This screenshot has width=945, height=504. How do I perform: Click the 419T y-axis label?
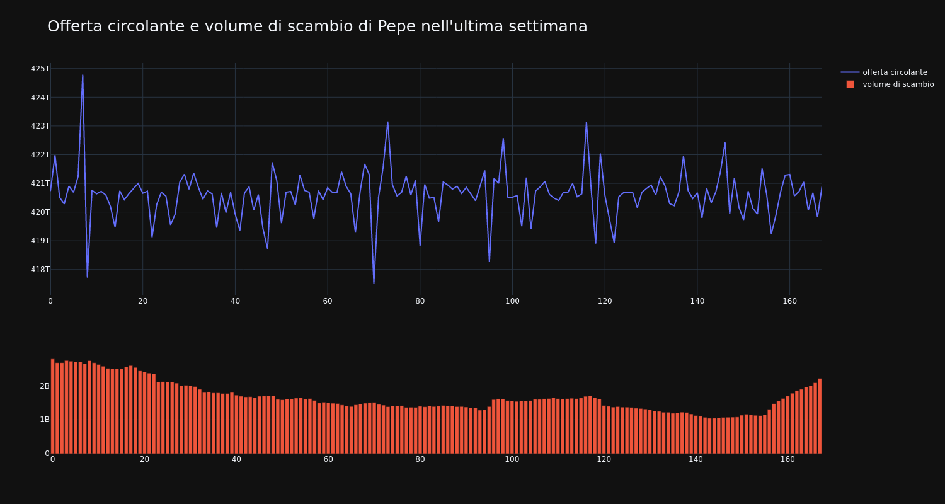(x=40, y=241)
